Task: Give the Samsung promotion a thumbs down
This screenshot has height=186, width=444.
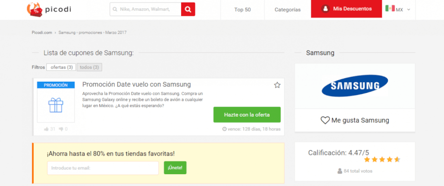Action: tap(61, 129)
